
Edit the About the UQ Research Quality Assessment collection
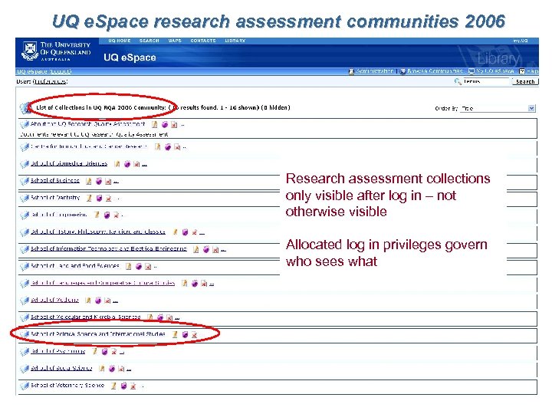(x=155, y=124)
